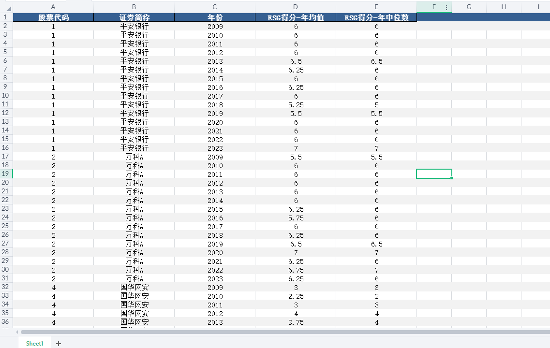550x348 pixels.
Task: Select 万科A cell in row 17
Action: point(134,157)
